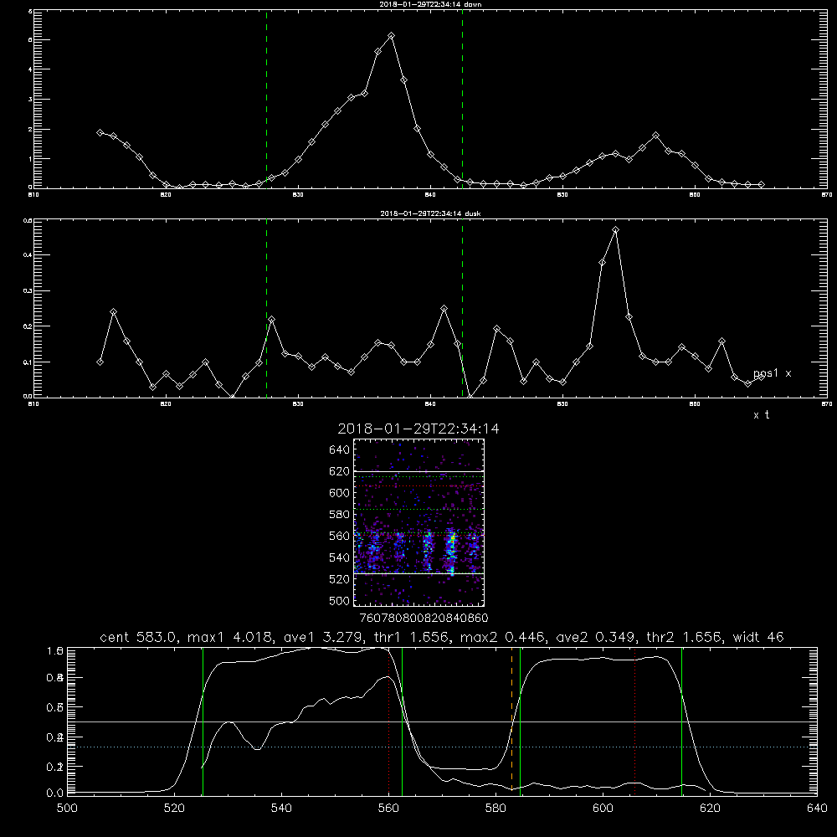
Task: Click the '560' y-axis label beside spectrogram
Action: click(x=340, y=536)
